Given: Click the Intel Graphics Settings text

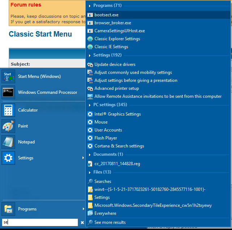Looking at the screenshot, I should point(118,114).
